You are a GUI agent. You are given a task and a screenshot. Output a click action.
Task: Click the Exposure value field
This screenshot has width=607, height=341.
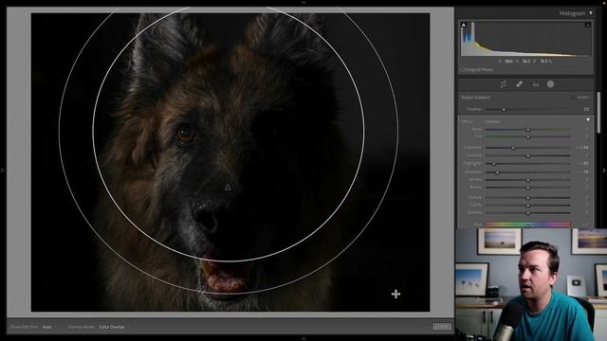point(582,148)
